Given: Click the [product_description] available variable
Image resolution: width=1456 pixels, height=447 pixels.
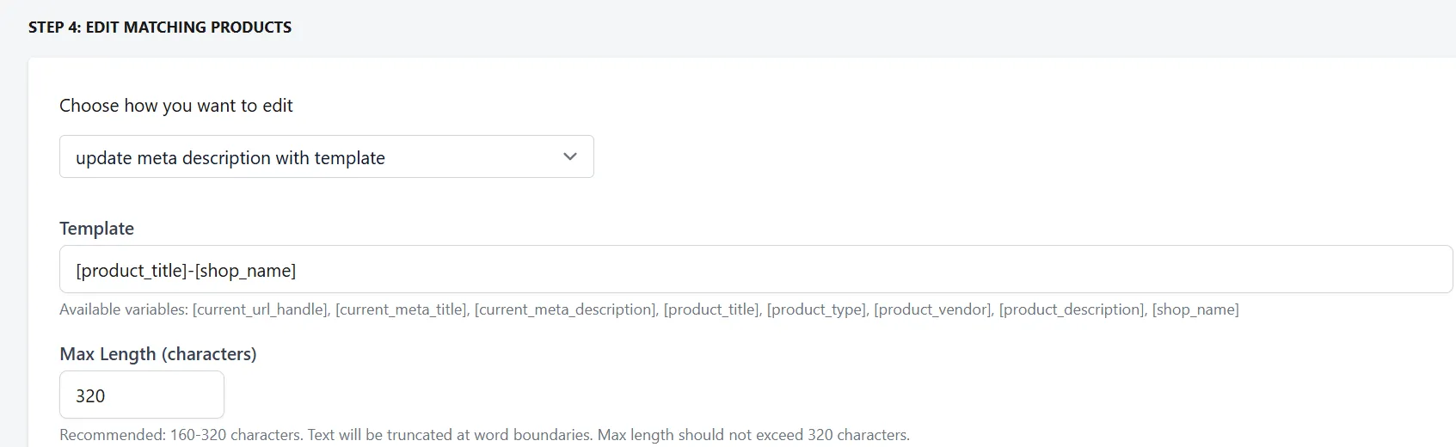Looking at the screenshot, I should tap(1072, 309).
